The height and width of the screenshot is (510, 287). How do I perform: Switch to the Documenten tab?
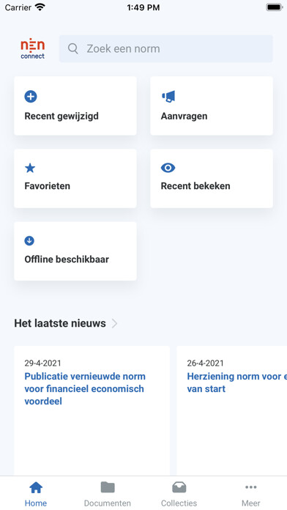tap(108, 494)
